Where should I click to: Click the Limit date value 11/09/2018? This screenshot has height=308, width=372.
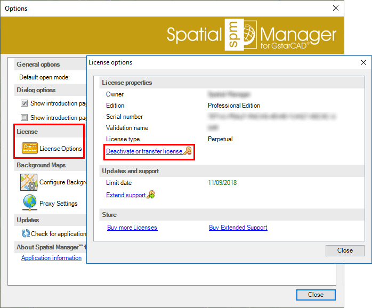[222, 183]
